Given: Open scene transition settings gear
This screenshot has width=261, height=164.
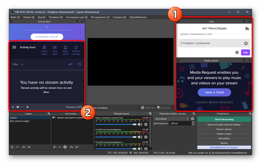Looking at the screenshot, I should click(x=193, y=119).
